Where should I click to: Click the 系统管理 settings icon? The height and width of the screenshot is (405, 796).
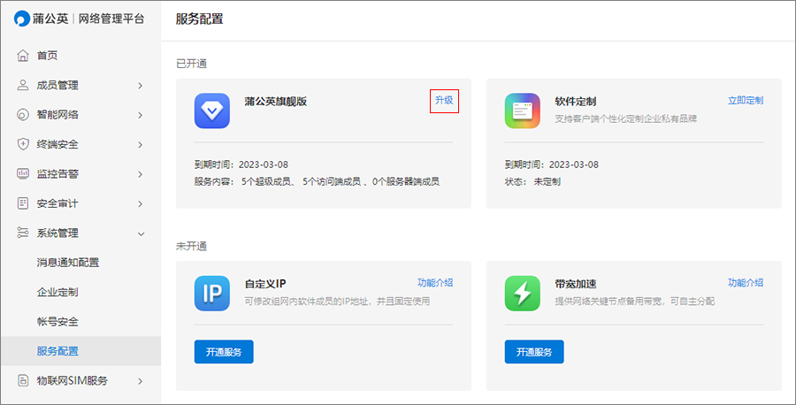pos(23,233)
